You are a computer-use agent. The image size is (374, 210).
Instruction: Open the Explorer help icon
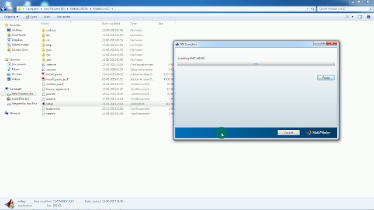[369, 17]
